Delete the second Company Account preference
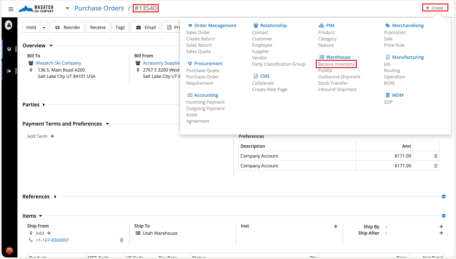The width and height of the screenshot is (456, 259). tap(436, 166)
